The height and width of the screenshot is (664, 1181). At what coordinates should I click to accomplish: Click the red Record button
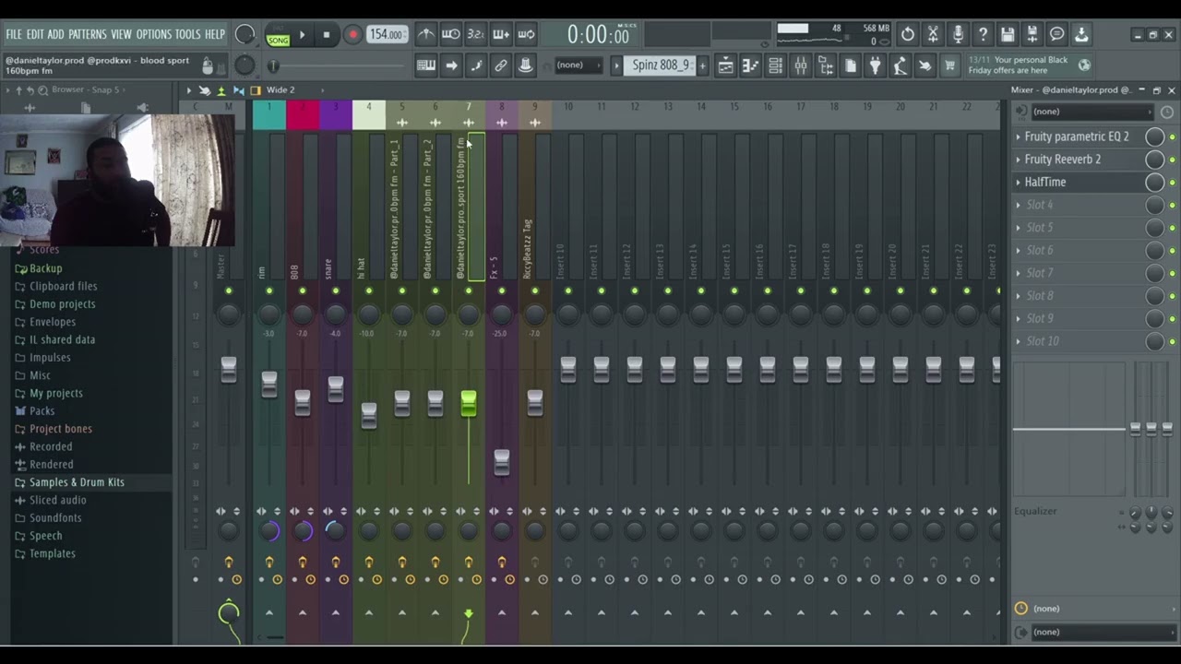coord(352,35)
